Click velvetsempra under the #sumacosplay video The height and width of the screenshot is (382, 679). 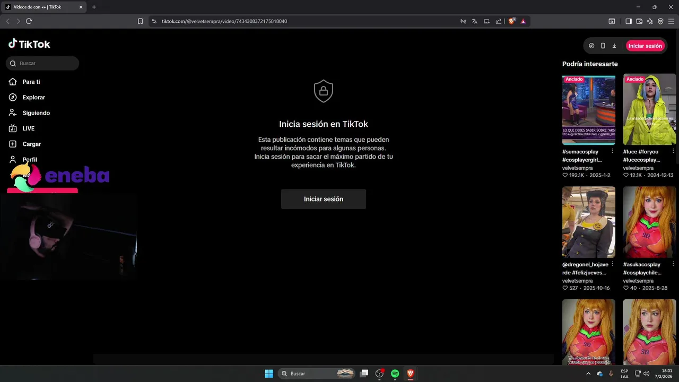[x=577, y=168]
